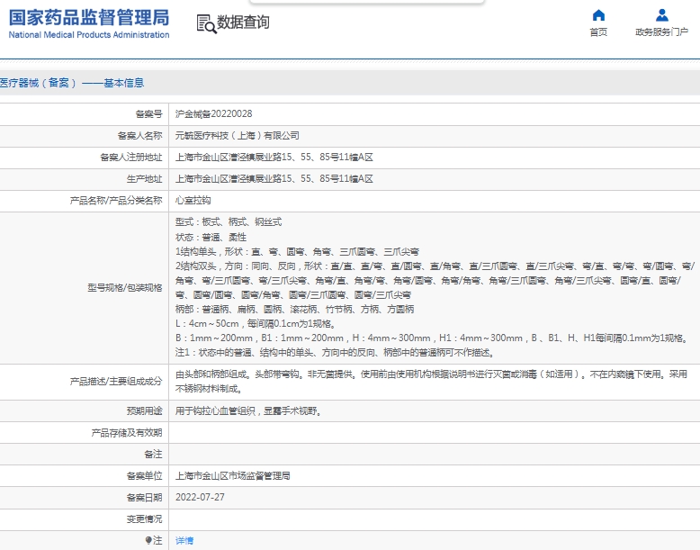The image size is (700, 550).
Task: Click the 备案人名称 label
Action: (x=139, y=135)
